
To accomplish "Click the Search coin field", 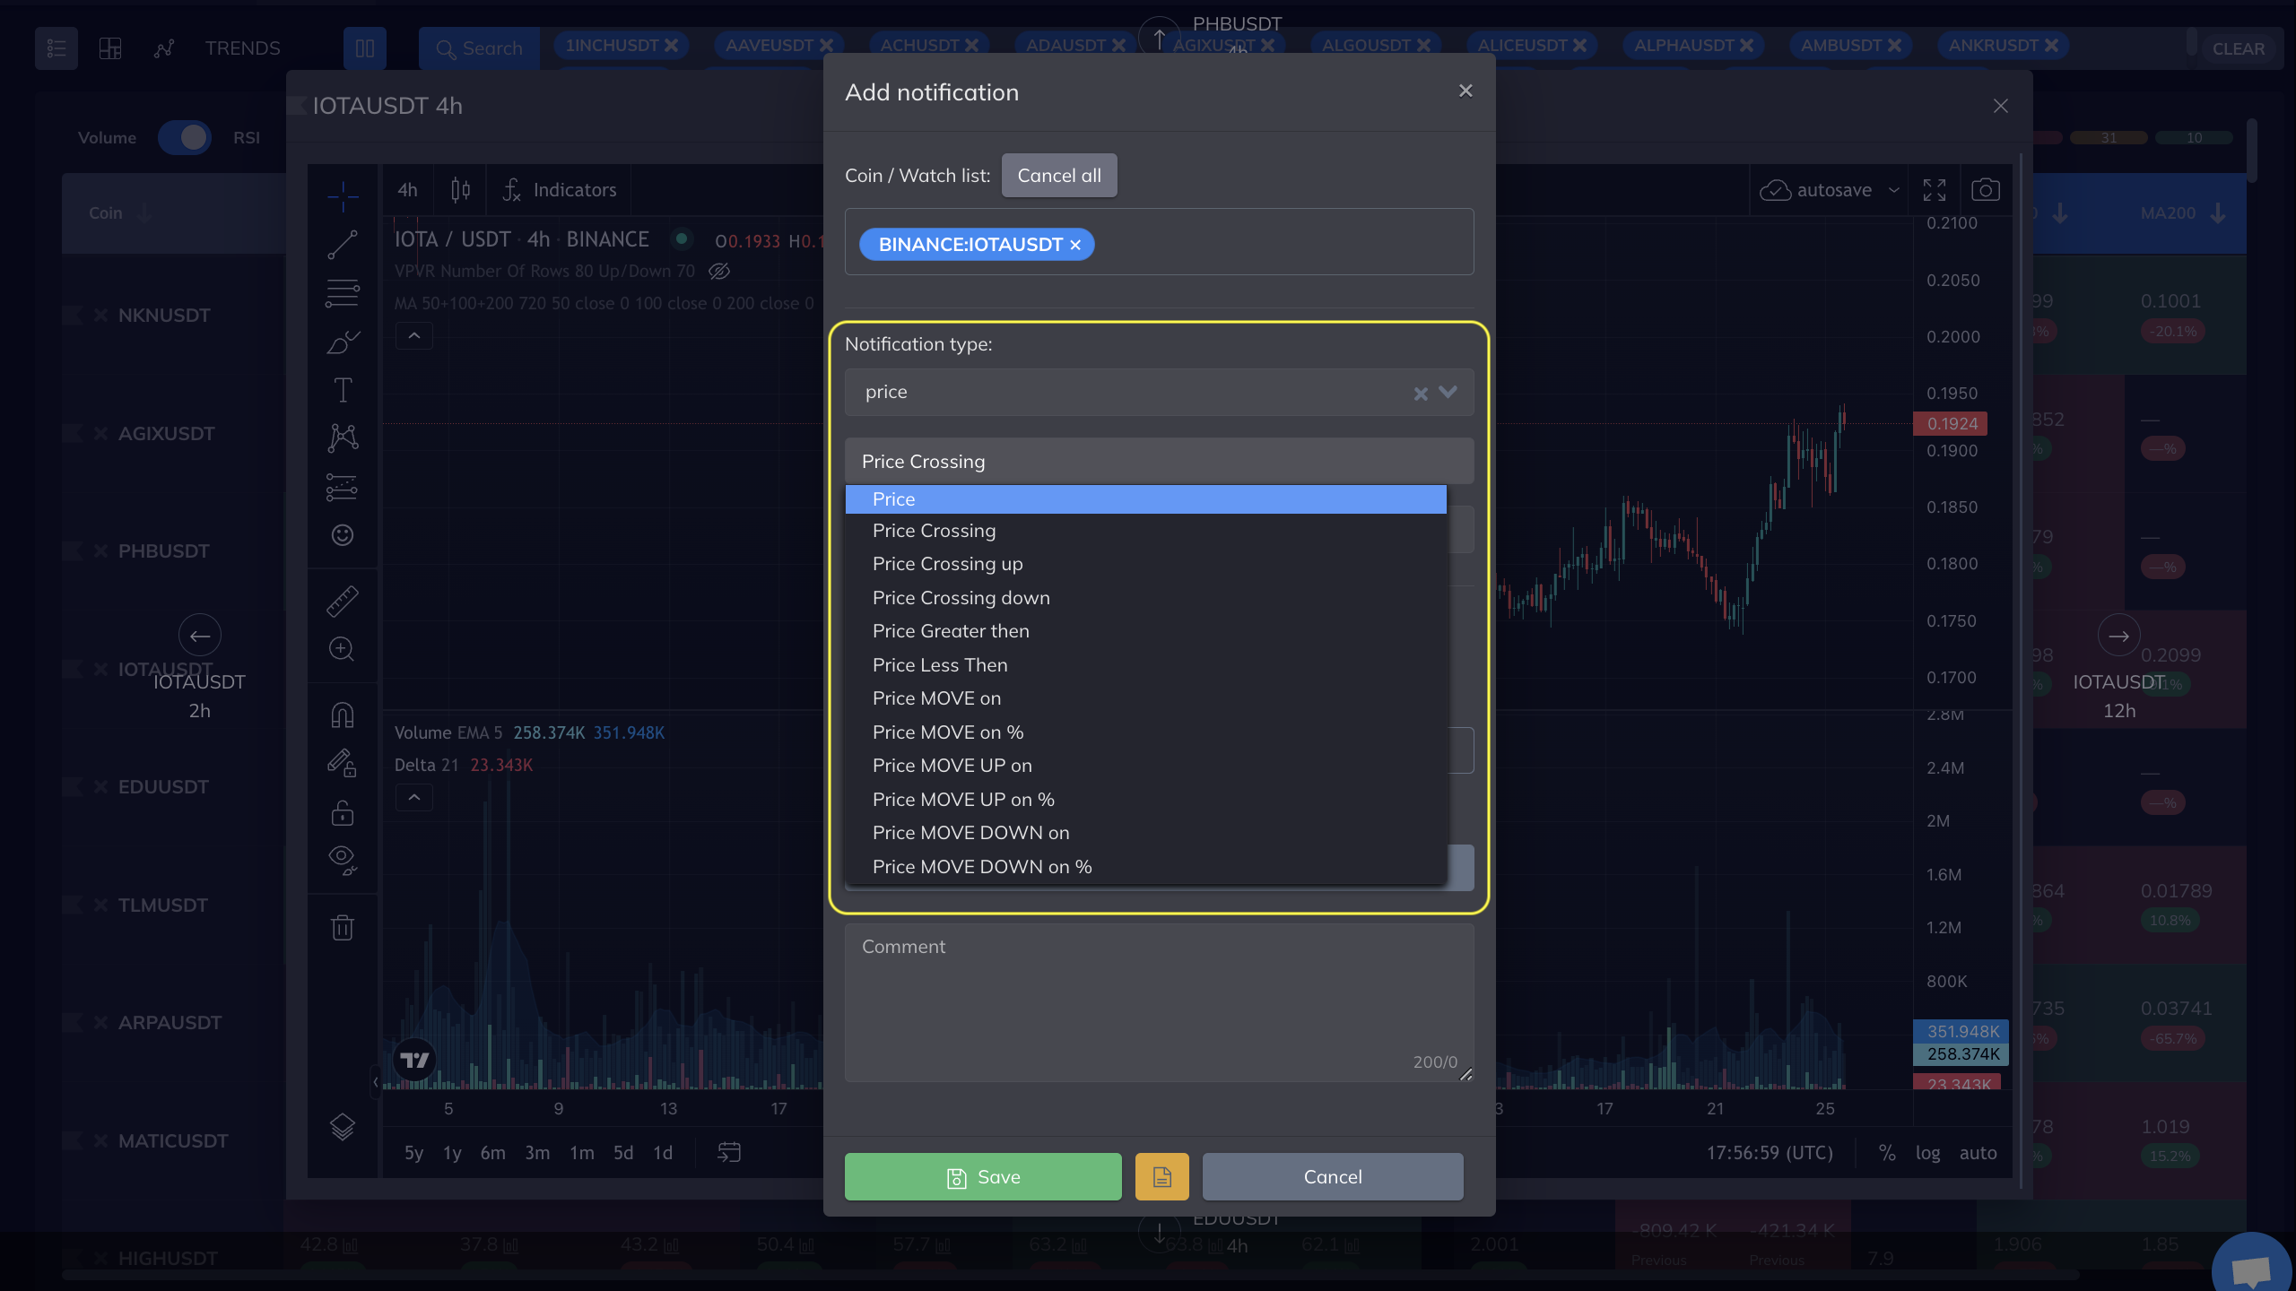I will click(x=479, y=48).
